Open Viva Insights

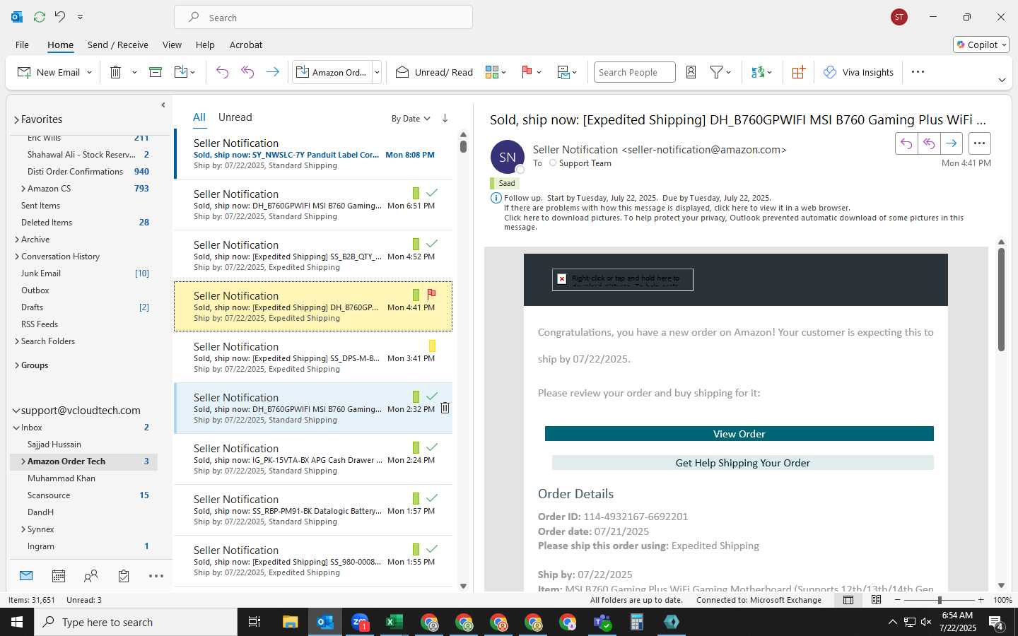[x=858, y=72]
